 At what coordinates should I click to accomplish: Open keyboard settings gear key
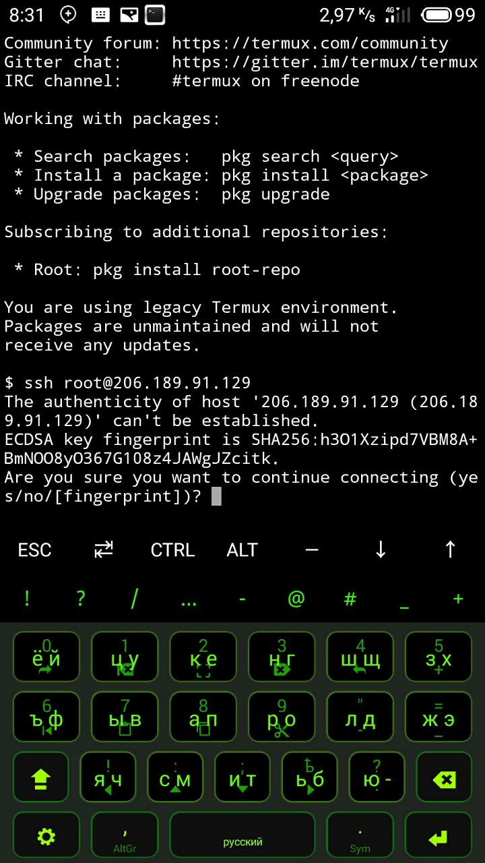(46, 837)
